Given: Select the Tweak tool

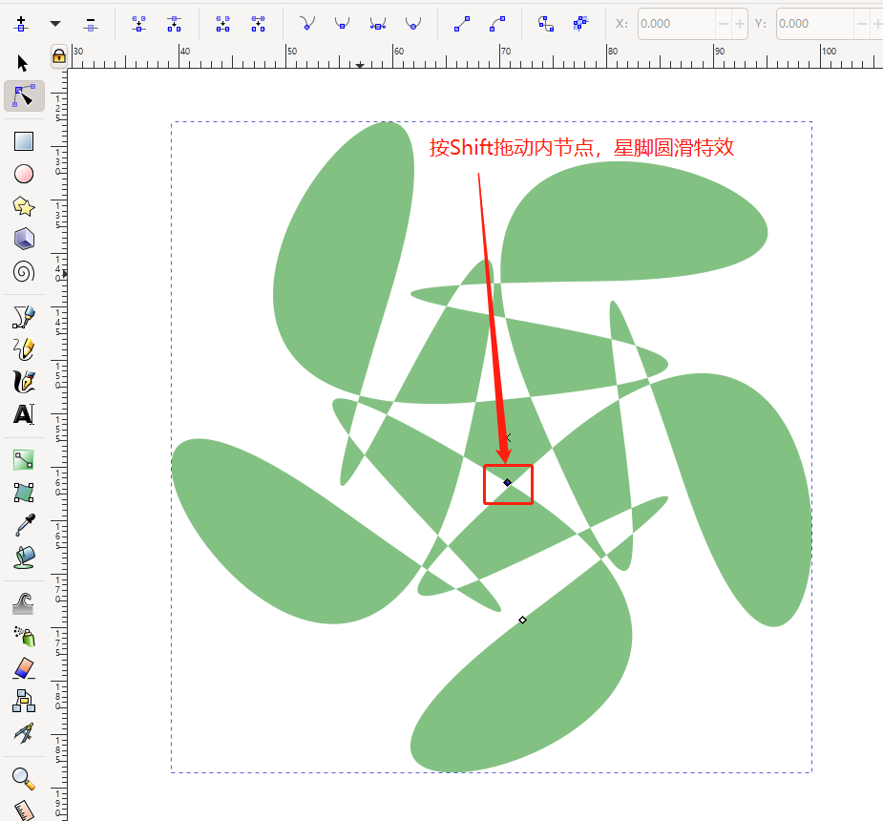Looking at the screenshot, I should click(24, 603).
